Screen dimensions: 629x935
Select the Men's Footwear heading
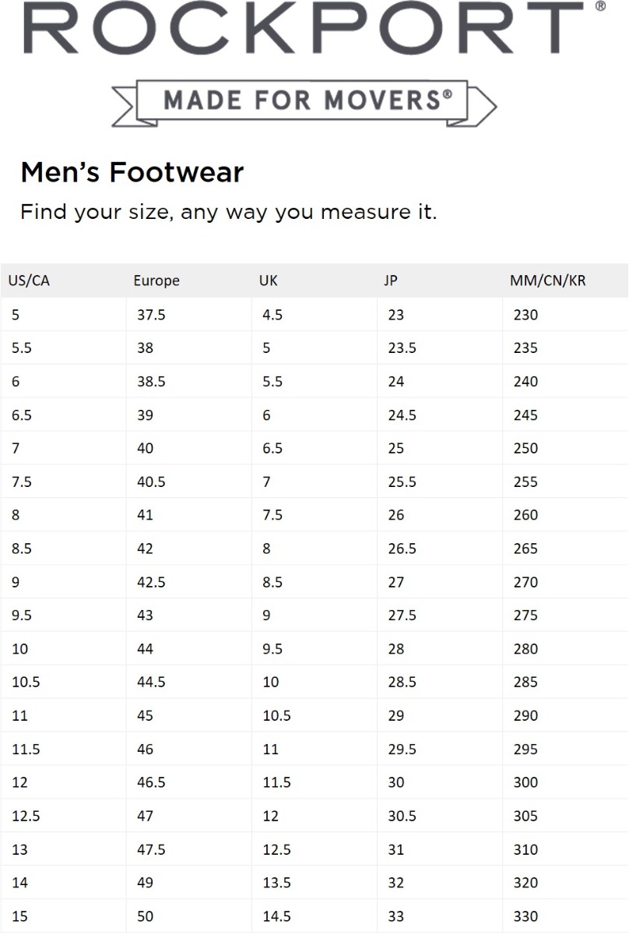pyautogui.click(x=132, y=171)
